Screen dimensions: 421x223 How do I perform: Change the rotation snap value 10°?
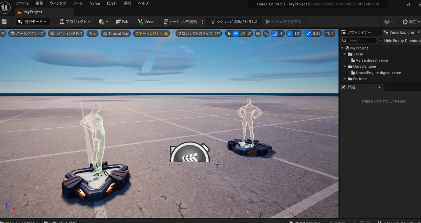pos(298,34)
